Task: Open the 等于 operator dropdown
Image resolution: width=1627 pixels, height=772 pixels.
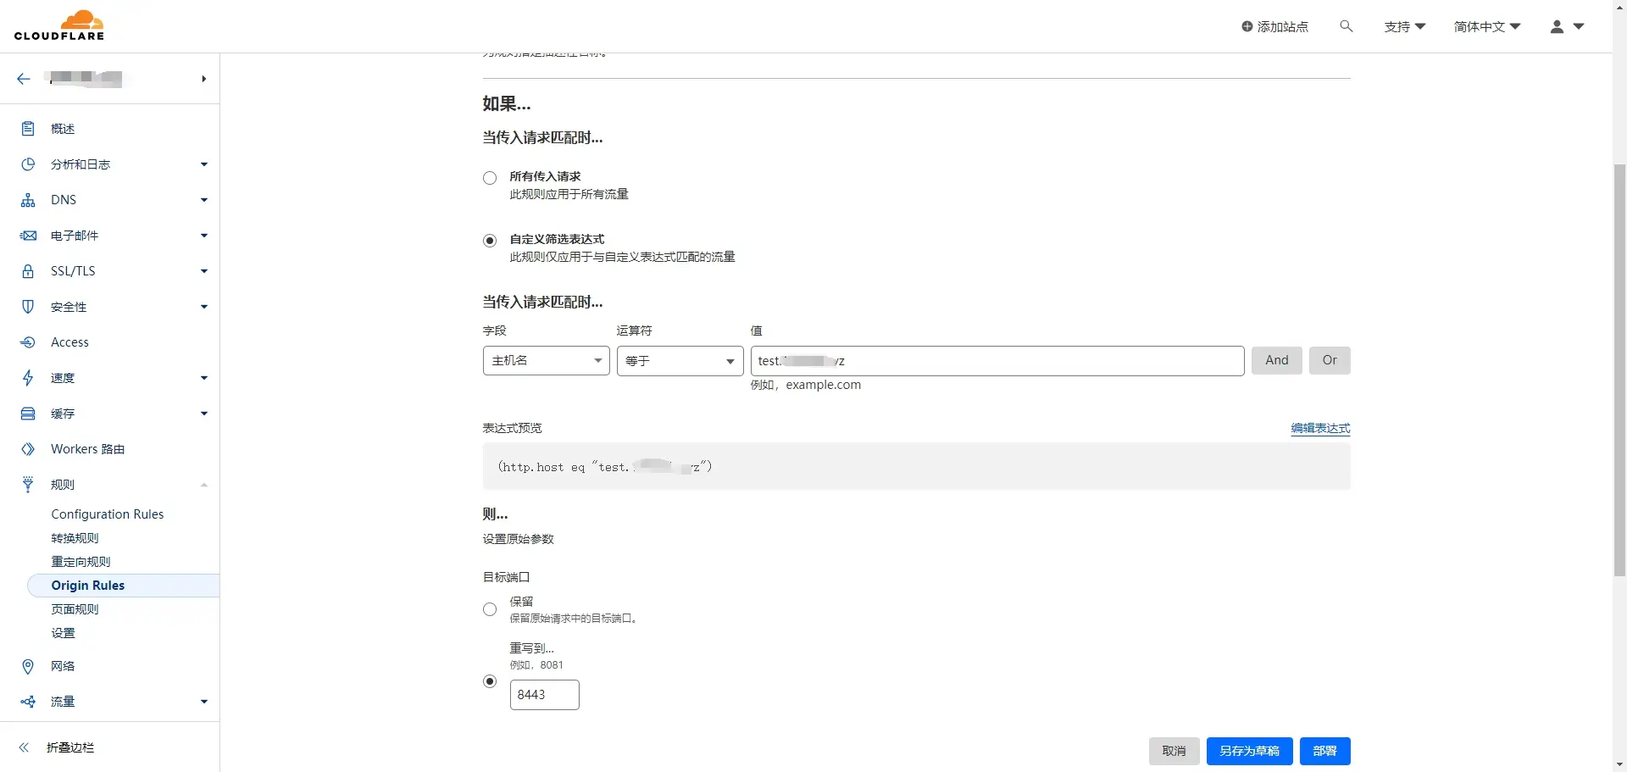Action: (x=680, y=361)
